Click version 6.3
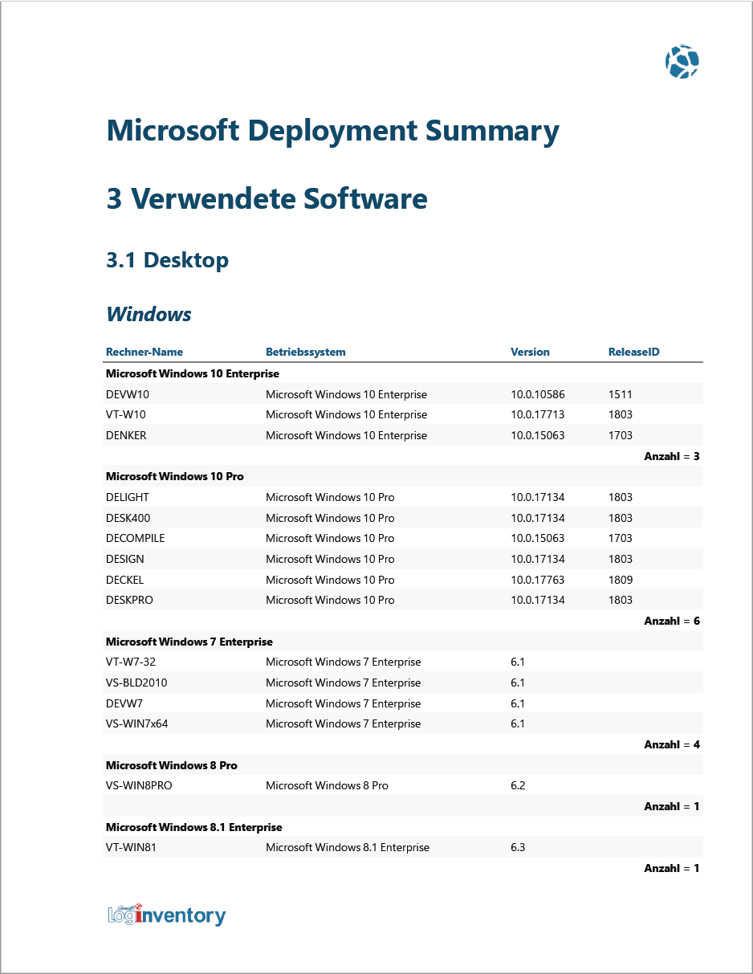Viewport: 753px width, 974px height. pos(518,847)
